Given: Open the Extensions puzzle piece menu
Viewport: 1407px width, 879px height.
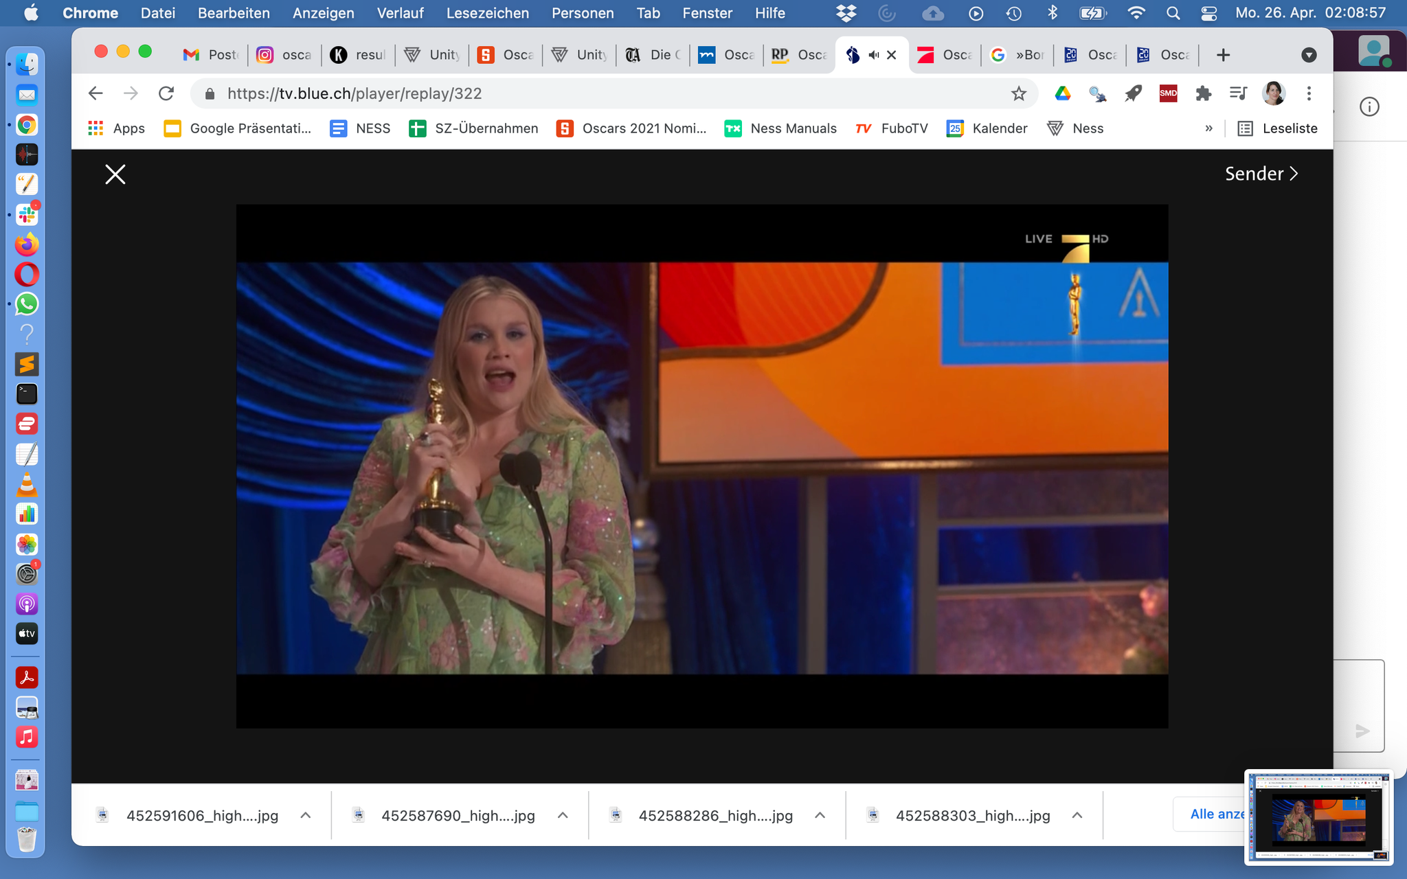Looking at the screenshot, I should [x=1203, y=93].
